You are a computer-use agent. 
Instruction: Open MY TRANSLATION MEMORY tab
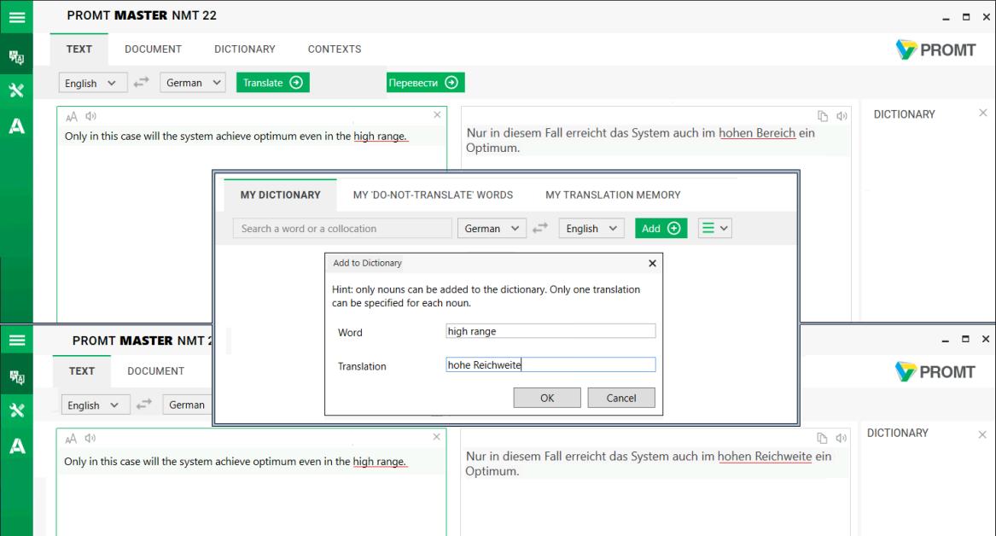(x=613, y=195)
